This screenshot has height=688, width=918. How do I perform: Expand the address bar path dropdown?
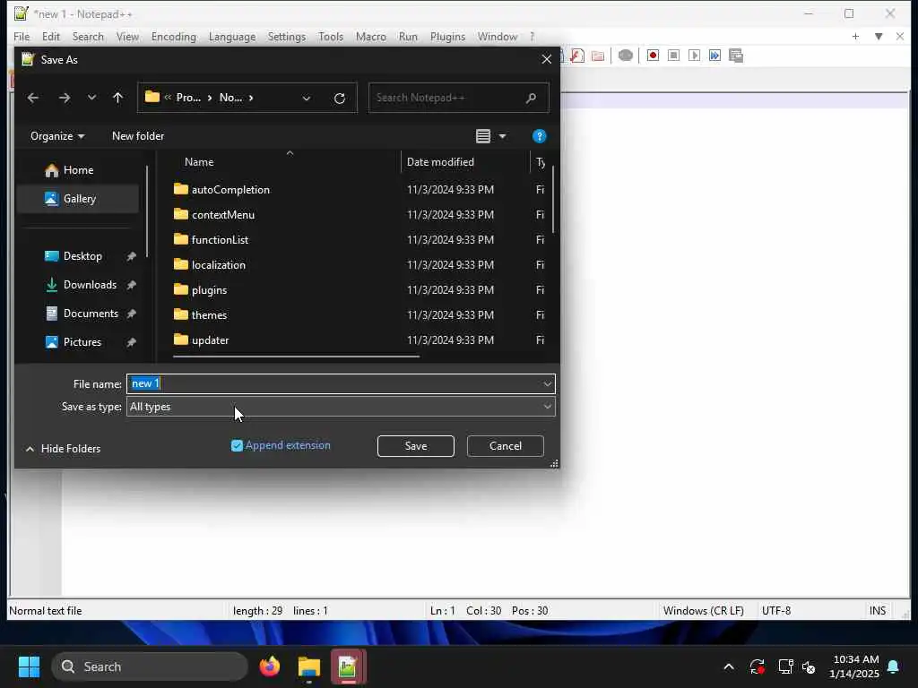coord(307,99)
